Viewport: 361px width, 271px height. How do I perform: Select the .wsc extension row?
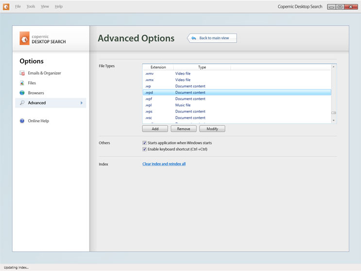(x=237, y=118)
